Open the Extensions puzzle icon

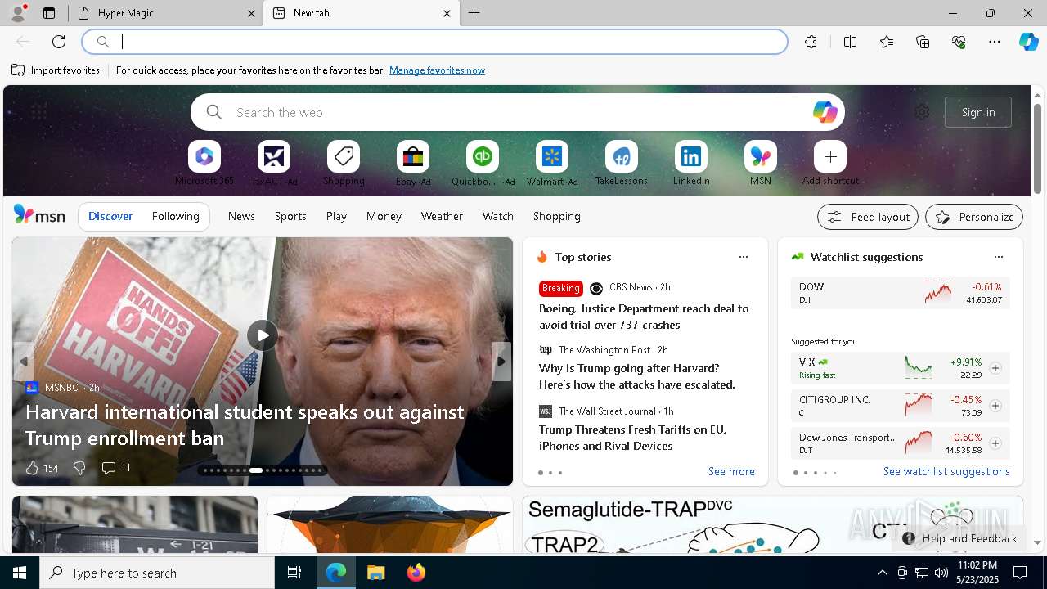[811, 42]
